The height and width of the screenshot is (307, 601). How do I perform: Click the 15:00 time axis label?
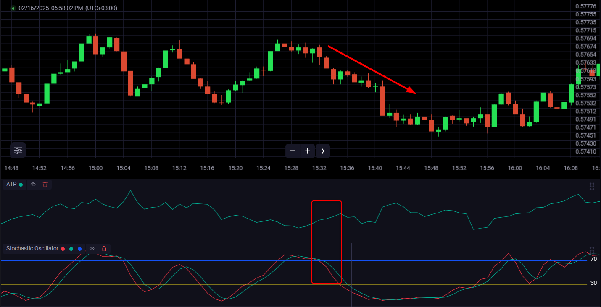[x=95, y=168]
